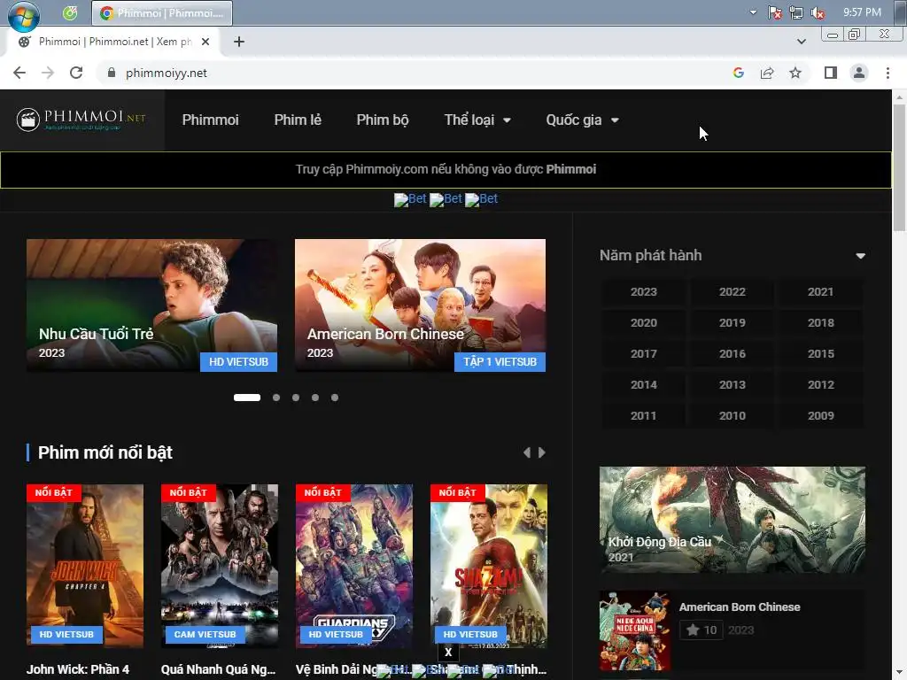Click the Chrome taskbar button for Phimmoi
The image size is (907, 680).
[162, 12]
